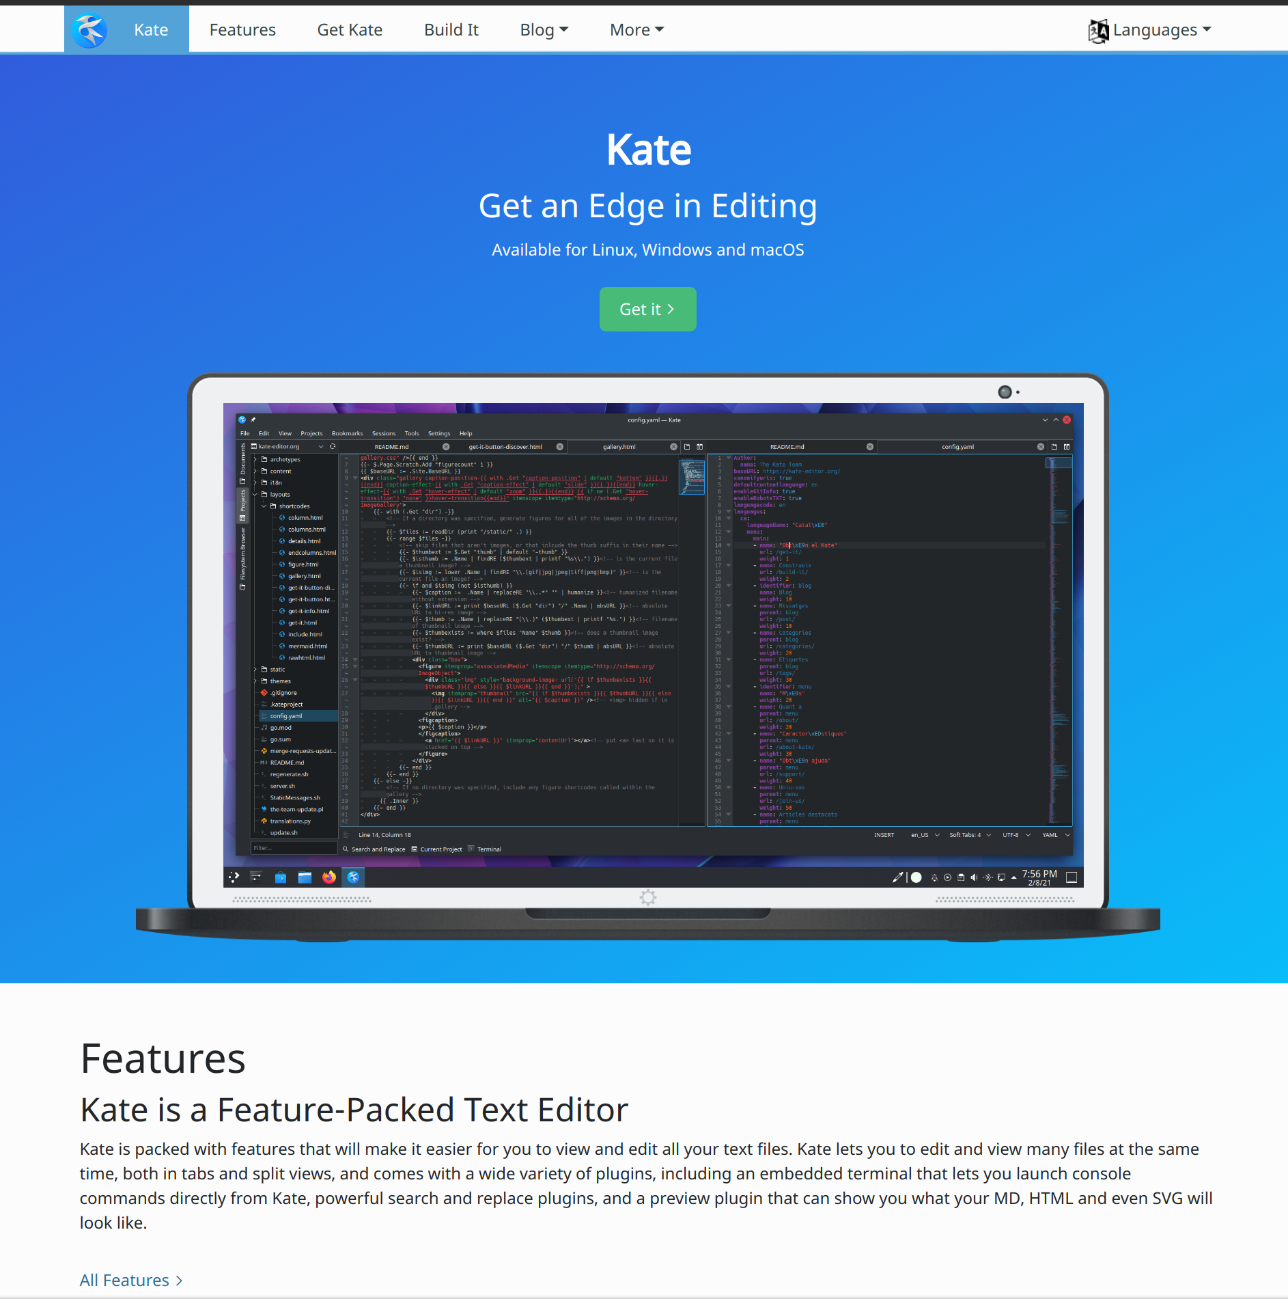Open the Terminal bottom panel

(486, 849)
